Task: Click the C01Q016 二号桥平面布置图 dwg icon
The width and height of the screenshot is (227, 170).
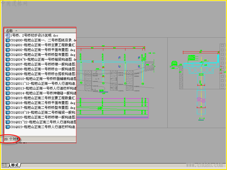Action: pos(8,103)
